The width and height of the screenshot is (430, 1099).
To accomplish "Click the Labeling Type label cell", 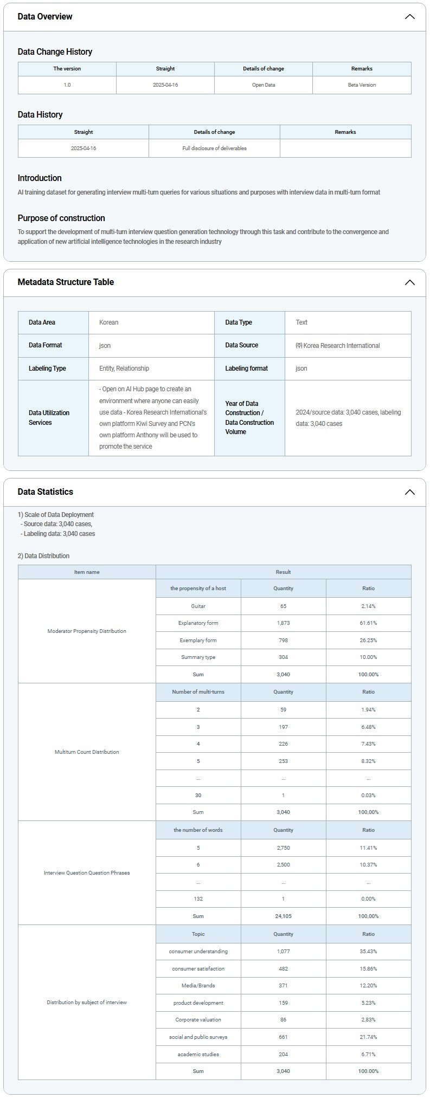I will 47,369.
